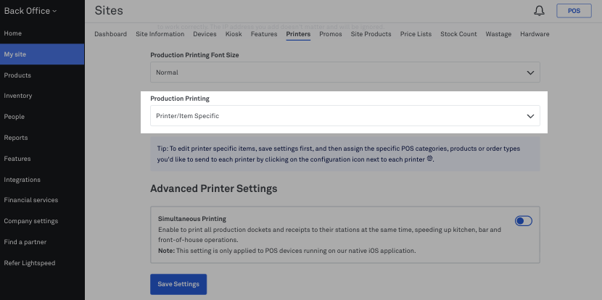This screenshot has height=300, width=602.
Task: Switch to Stock Count tab
Action: [x=458, y=34]
